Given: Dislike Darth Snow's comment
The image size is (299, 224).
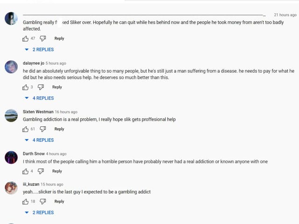Looking at the screenshot, I should [x=41, y=171].
